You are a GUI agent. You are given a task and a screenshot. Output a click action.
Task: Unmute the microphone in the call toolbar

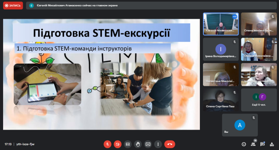[x=107, y=144]
